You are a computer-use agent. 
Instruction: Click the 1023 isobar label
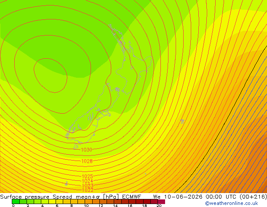[88, 185]
